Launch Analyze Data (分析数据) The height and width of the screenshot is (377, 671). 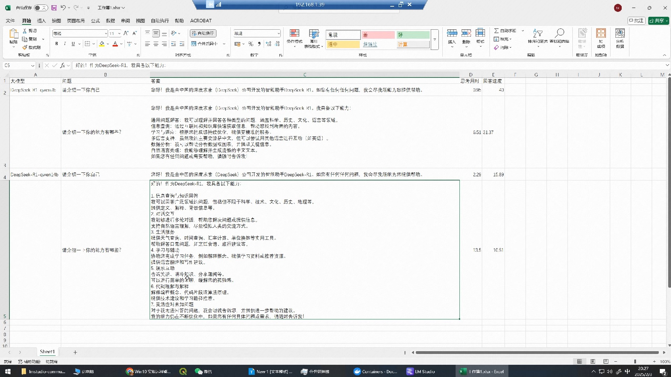coord(620,38)
